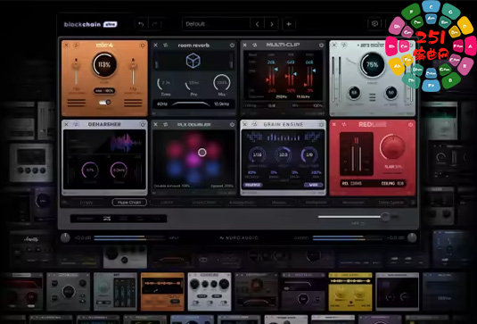Viewport: 477px width, 324px height.
Task: Bypass PLX Doubler with its power button
Action: [x=232, y=124]
